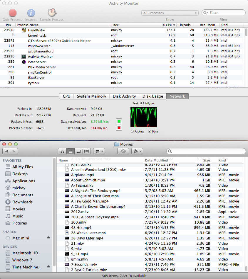
Task: Open the Finder action gear menu
Action: pos(137,151)
